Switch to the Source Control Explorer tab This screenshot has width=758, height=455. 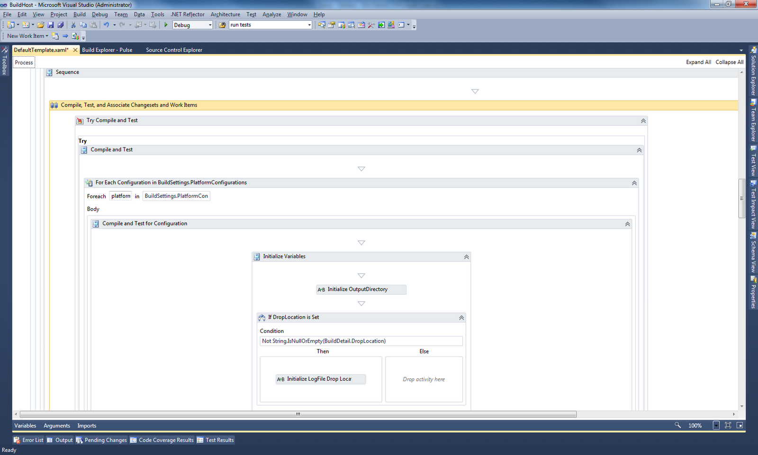174,50
